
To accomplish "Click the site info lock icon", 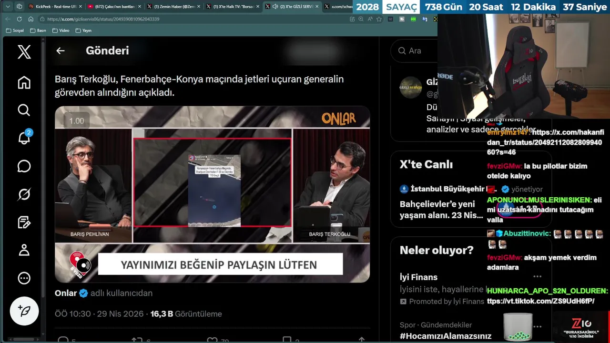I will pos(42,19).
